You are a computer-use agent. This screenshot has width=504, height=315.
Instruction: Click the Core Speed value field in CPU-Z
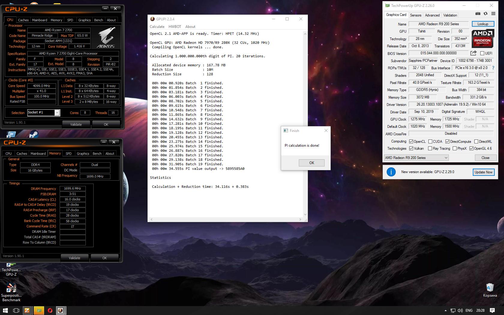42,86
